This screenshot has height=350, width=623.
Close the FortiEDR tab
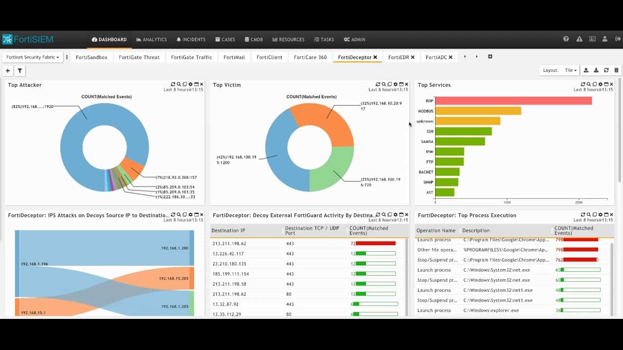click(413, 57)
